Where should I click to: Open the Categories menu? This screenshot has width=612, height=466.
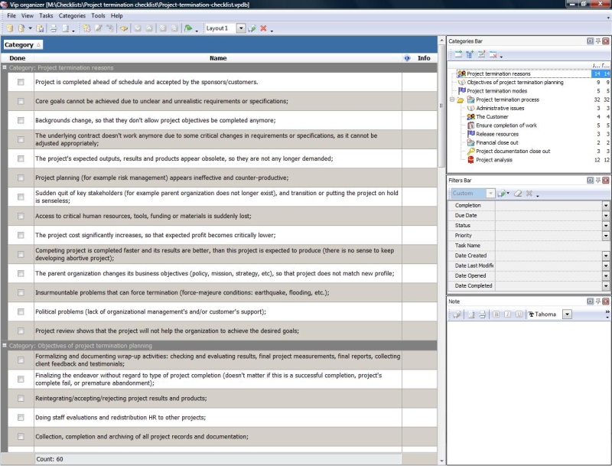tap(72, 15)
